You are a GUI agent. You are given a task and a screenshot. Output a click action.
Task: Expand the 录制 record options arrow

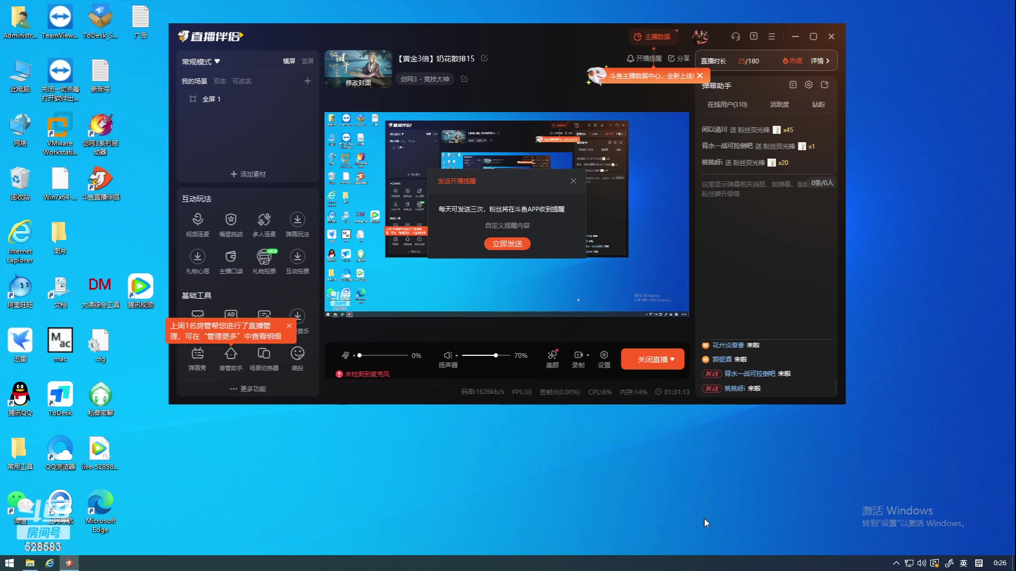(x=588, y=355)
